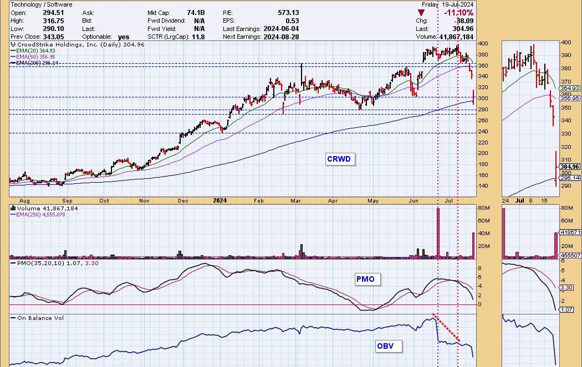582x367 pixels.
Task: Click the SCTR (LrgCap) value 11.8
Action: tap(199, 37)
